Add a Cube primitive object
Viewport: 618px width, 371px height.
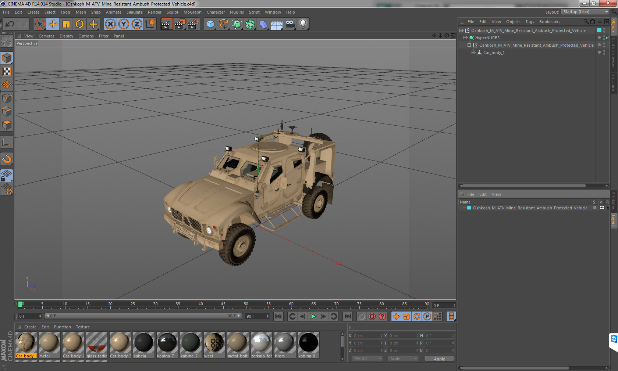(210, 24)
